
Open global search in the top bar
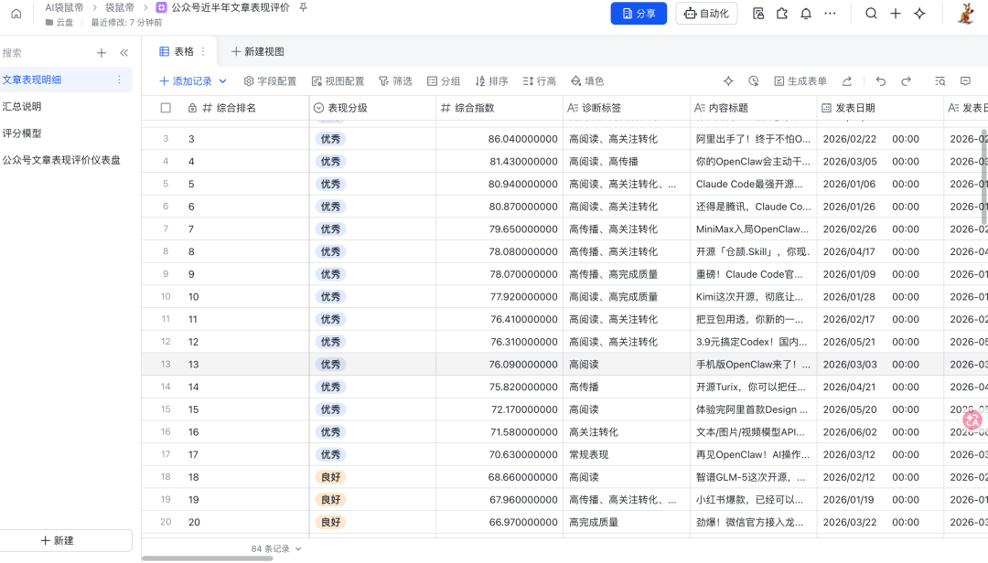click(871, 13)
